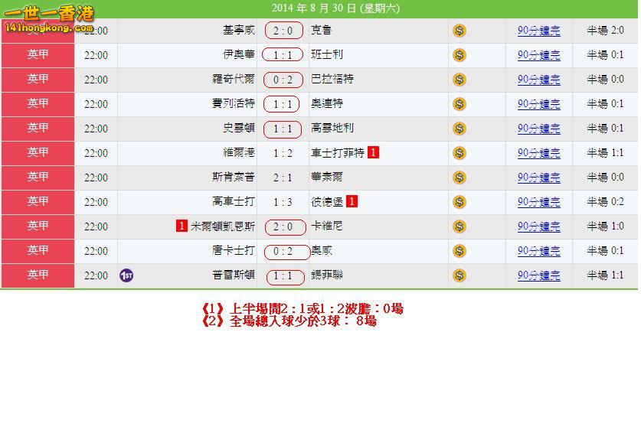Select the score 1 : 3 for 高車士打
The image size is (641, 430).
283,202
